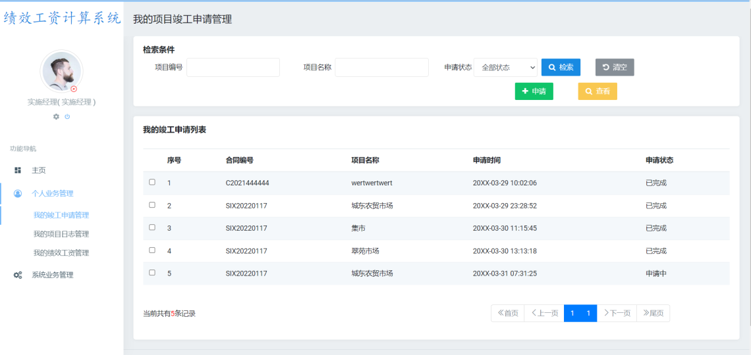Click the green 申请 button
The width and height of the screenshot is (751, 355).
click(534, 91)
